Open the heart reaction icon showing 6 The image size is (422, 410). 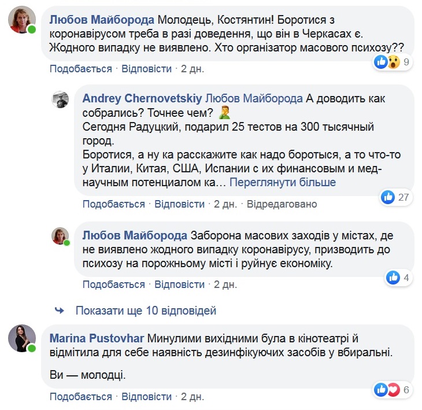394,390
